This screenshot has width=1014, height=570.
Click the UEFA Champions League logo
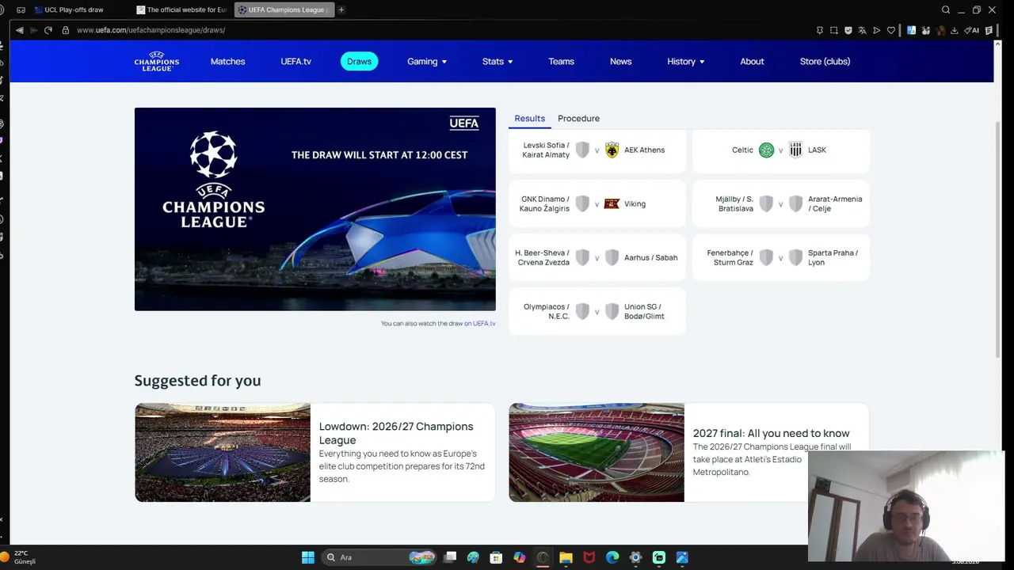click(157, 61)
